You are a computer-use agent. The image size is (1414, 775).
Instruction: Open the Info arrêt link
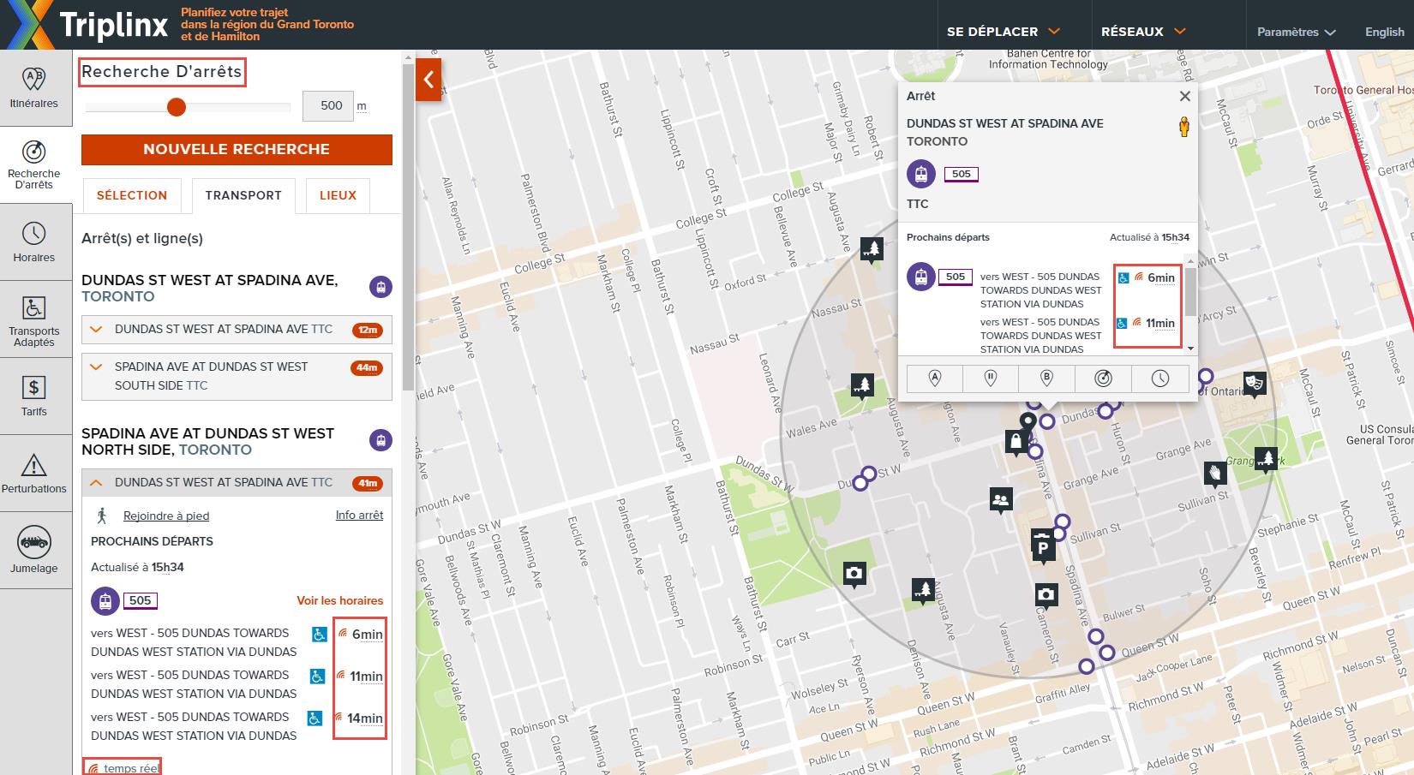359,515
